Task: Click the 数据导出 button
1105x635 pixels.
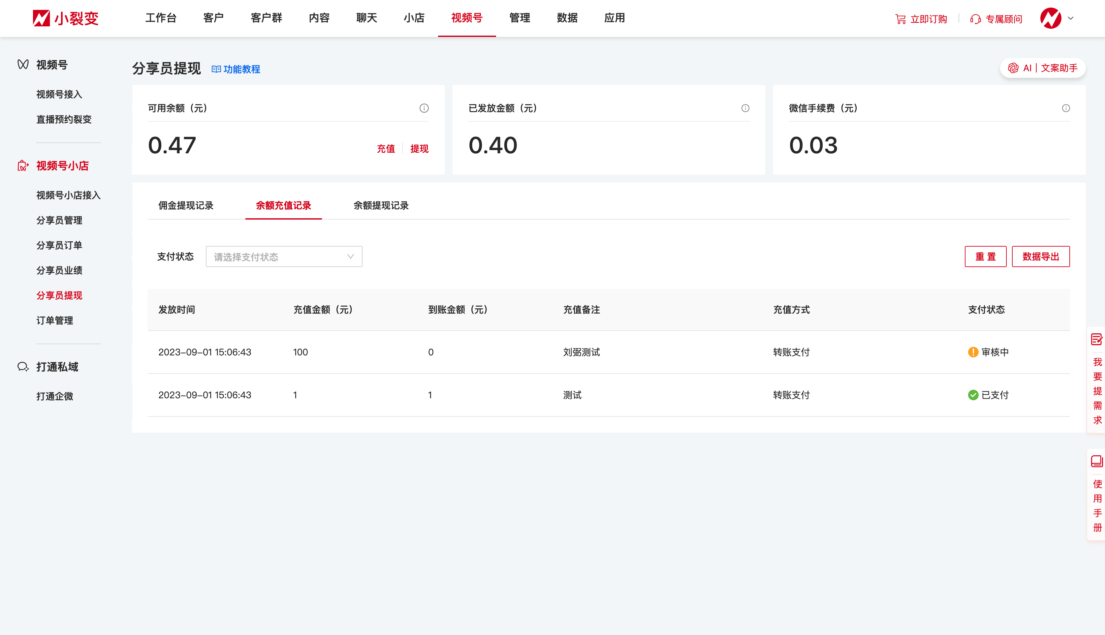Action: point(1041,257)
